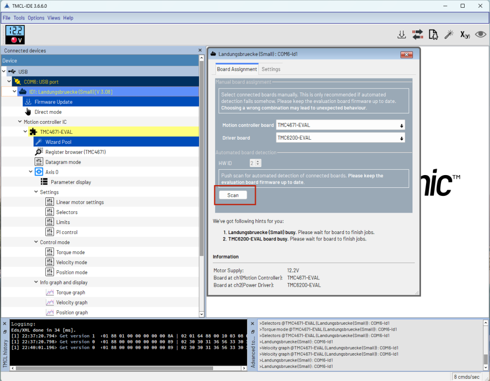Open the Views menu
Screen dimensions: 490x381
54,18
